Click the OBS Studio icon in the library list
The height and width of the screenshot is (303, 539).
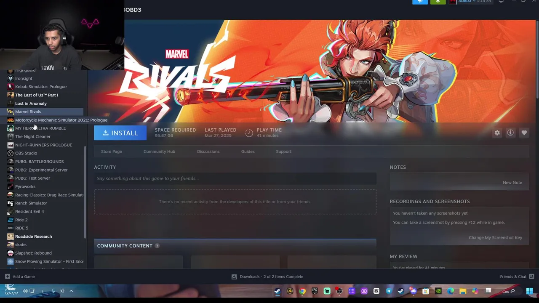pos(11,153)
